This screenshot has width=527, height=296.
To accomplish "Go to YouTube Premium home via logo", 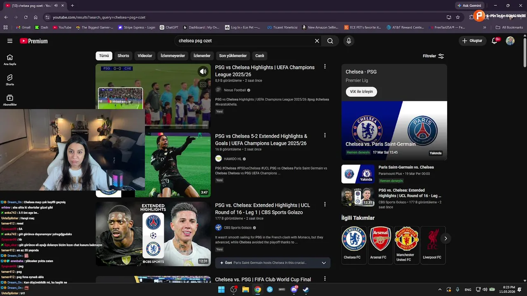I will [x=34, y=41].
